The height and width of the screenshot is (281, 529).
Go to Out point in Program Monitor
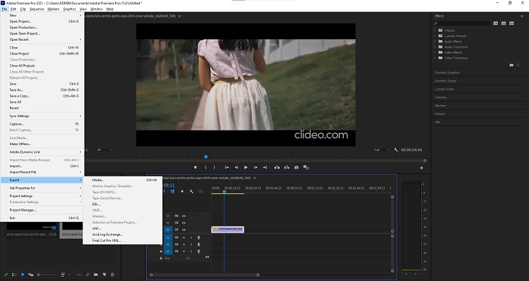coord(265,168)
